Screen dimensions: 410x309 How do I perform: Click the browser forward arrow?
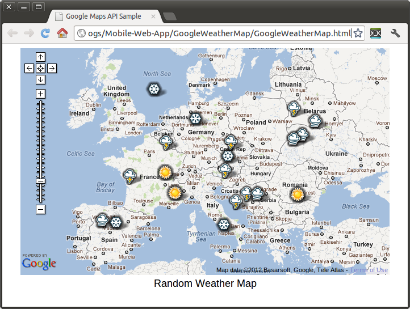[29, 33]
